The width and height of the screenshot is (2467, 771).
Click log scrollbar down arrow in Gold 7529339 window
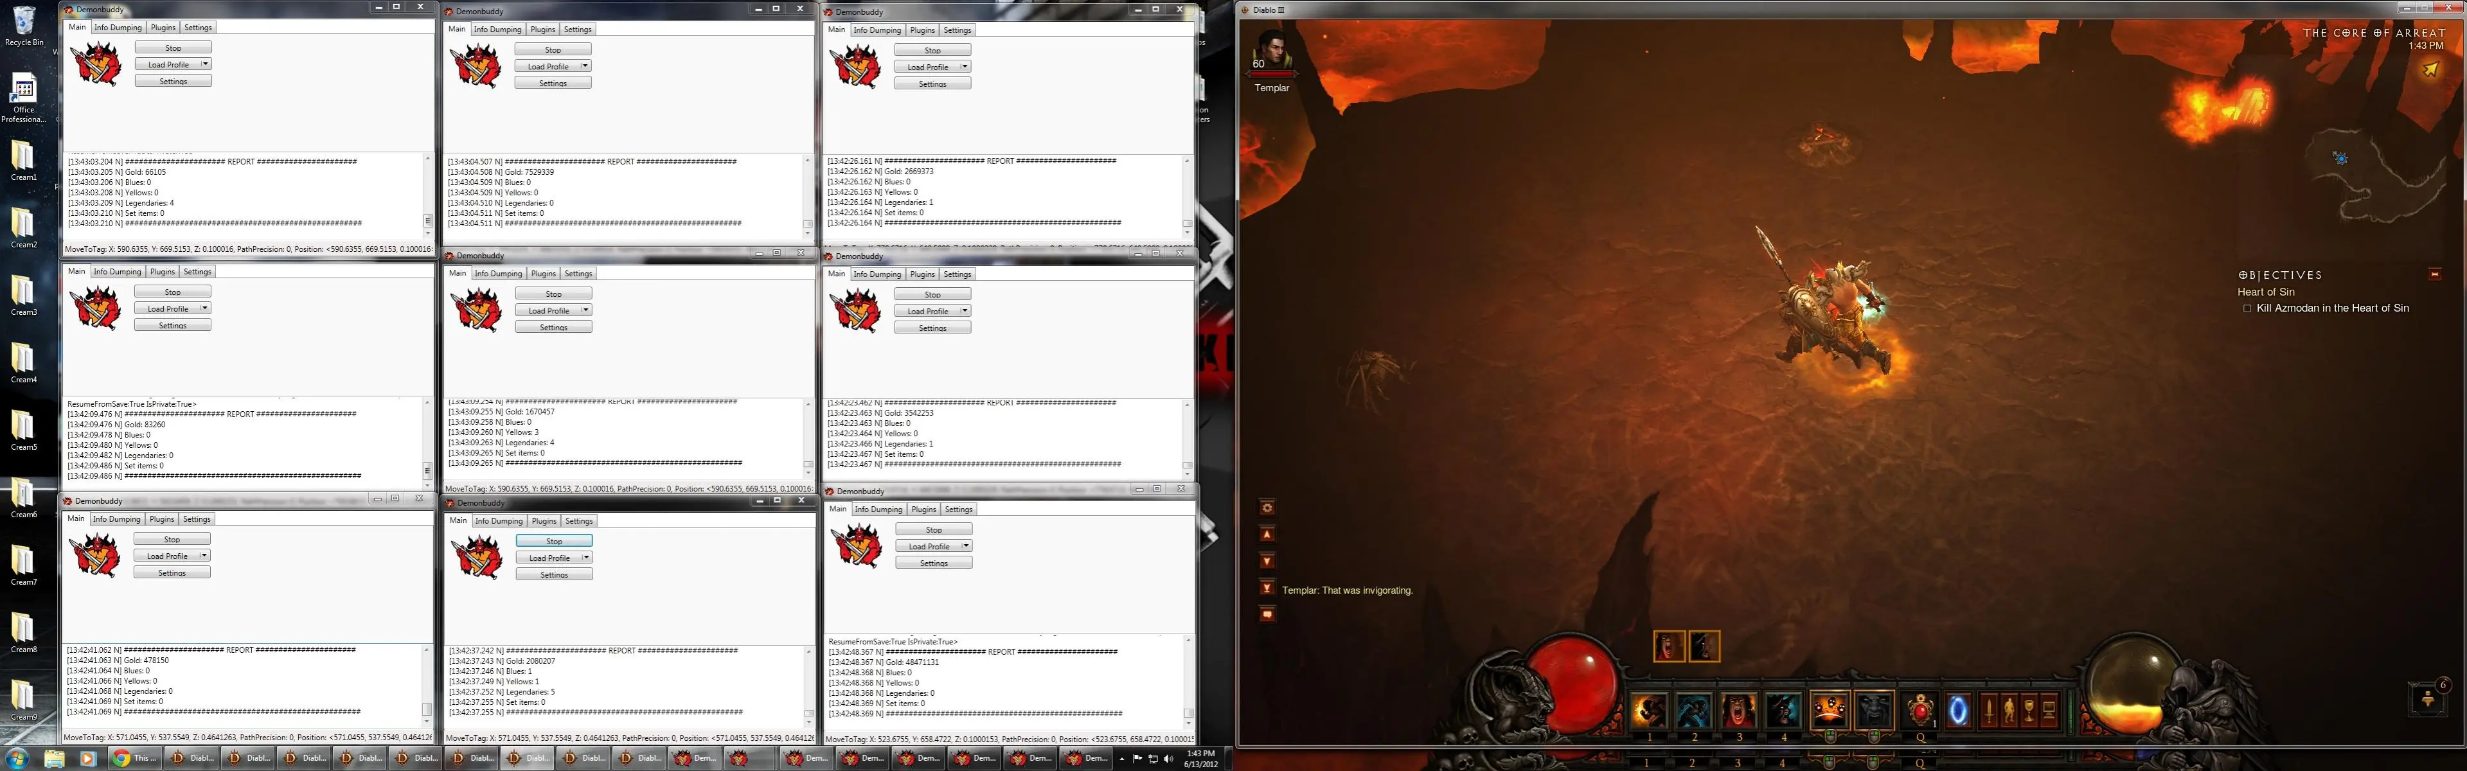pos(807,233)
